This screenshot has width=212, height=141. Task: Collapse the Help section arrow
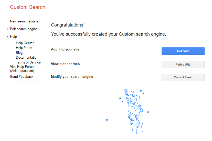pos(7,37)
